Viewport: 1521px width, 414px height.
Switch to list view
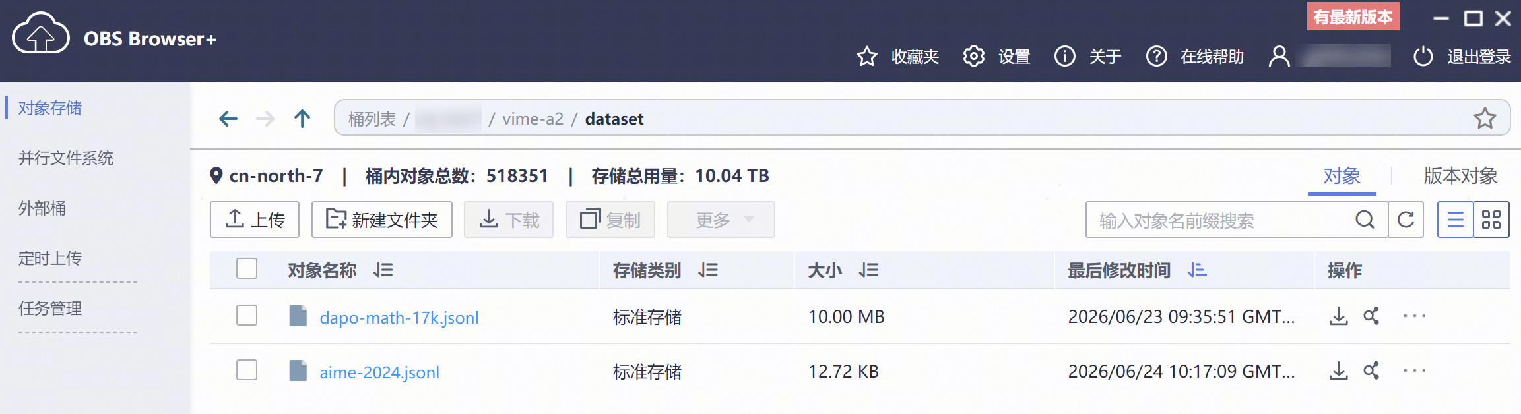click(x=1455, y=220)
